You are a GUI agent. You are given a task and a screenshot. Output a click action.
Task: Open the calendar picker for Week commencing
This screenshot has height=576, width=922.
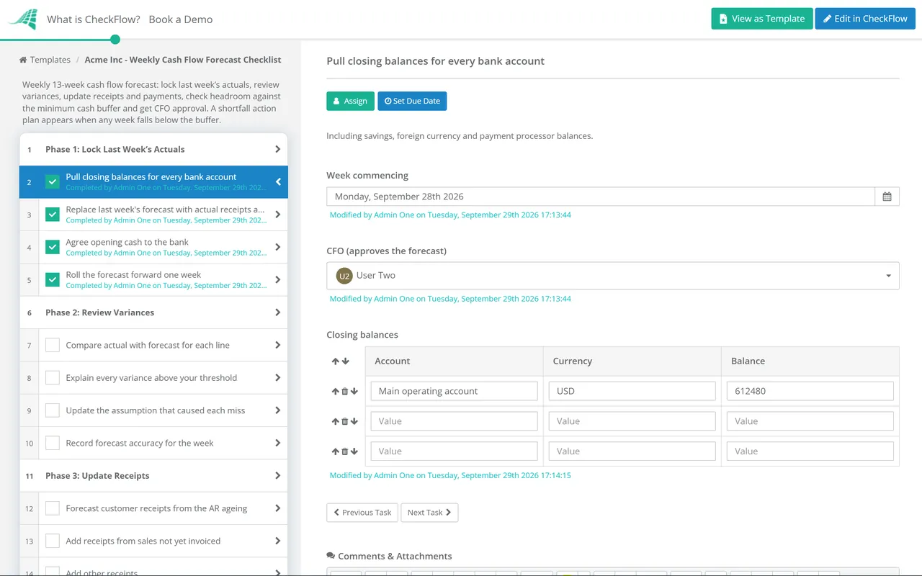[887, 197]
